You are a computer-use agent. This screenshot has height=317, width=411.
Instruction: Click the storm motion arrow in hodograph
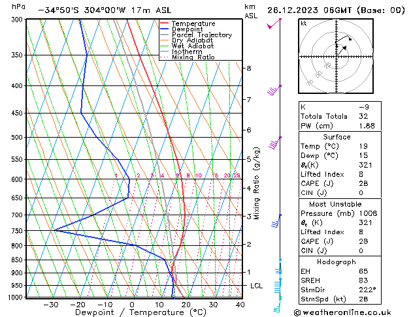pyautogui.click(x=342, y=51)
